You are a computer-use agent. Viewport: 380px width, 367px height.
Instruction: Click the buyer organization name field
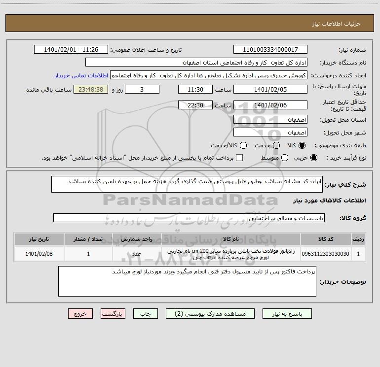[196, 63]
